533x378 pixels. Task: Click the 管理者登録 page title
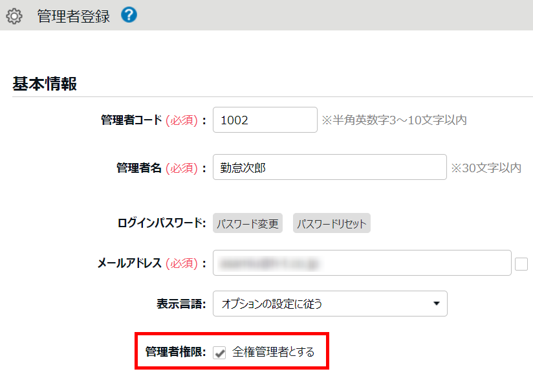coord(73,16)
